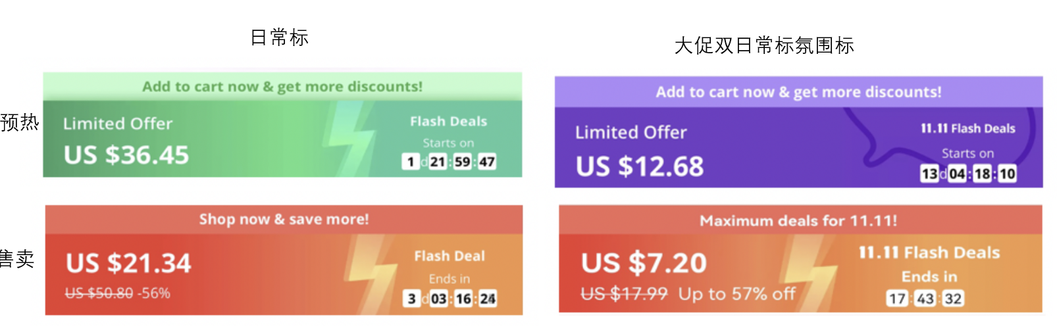Click the US $21.34 sale price
1057x336 pixels.
click(128, 264)
